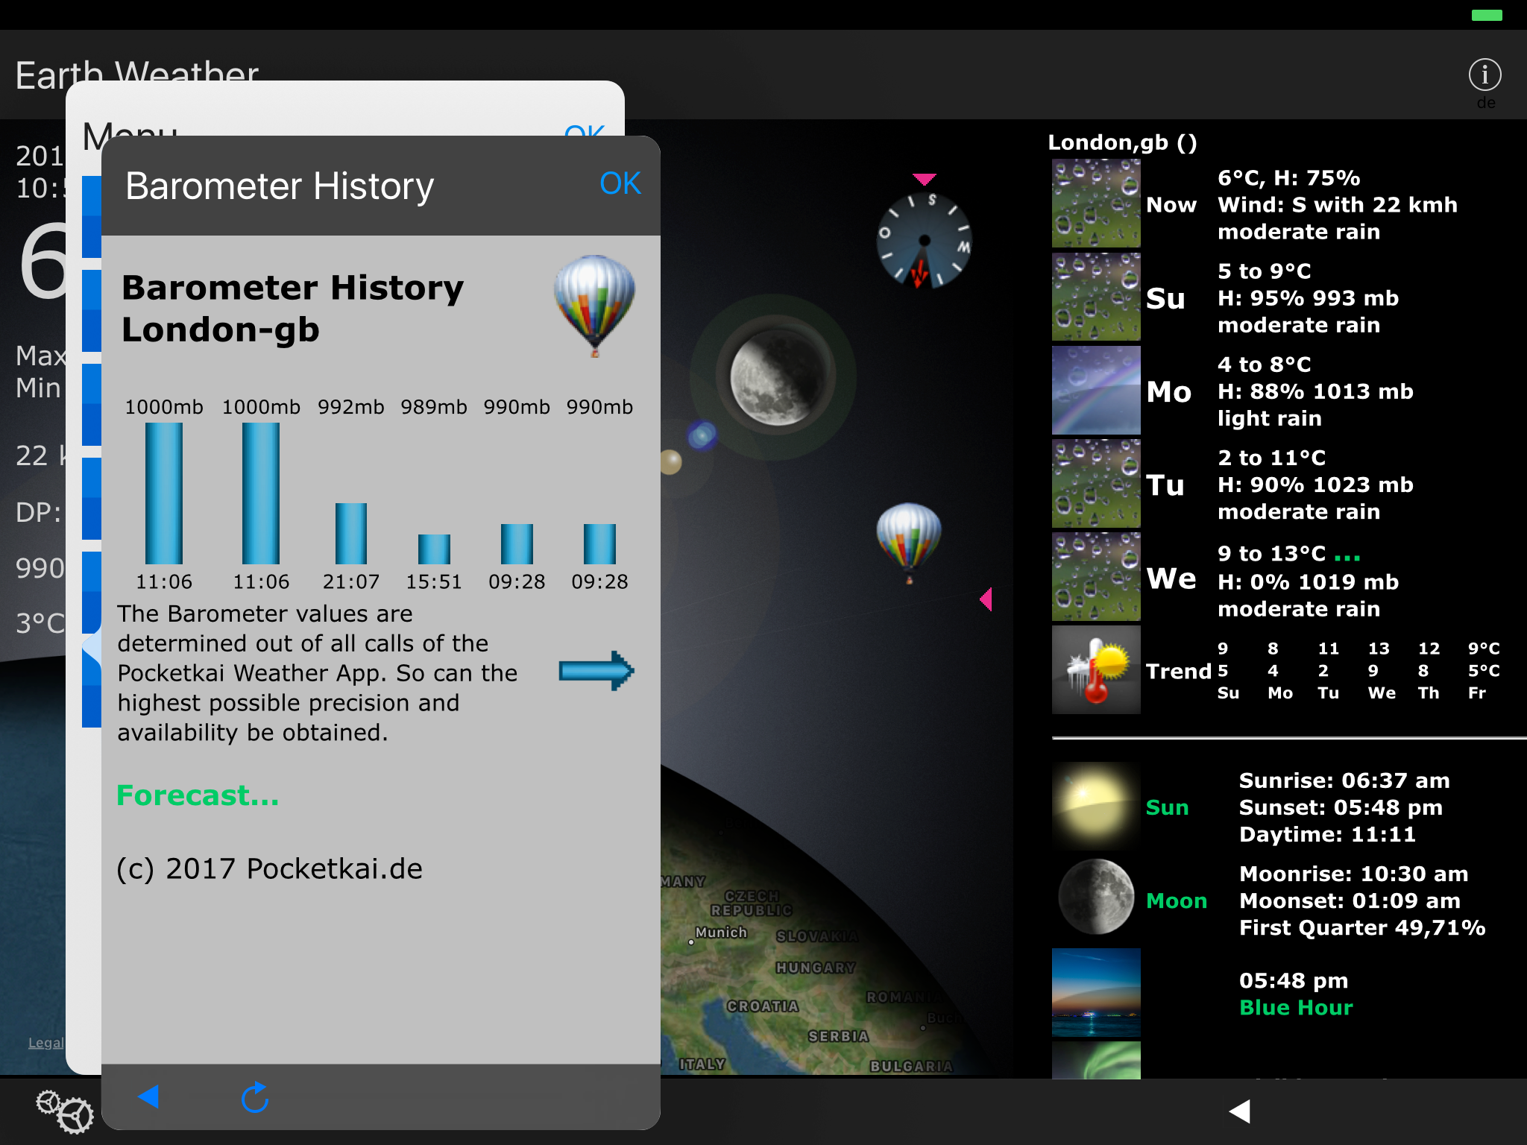1527x1145 pixels.
Task: Tap the green dots after 9 to 13°C
Action: 1347,558
